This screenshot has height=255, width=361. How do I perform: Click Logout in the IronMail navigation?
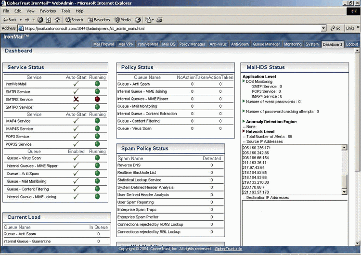352,44
